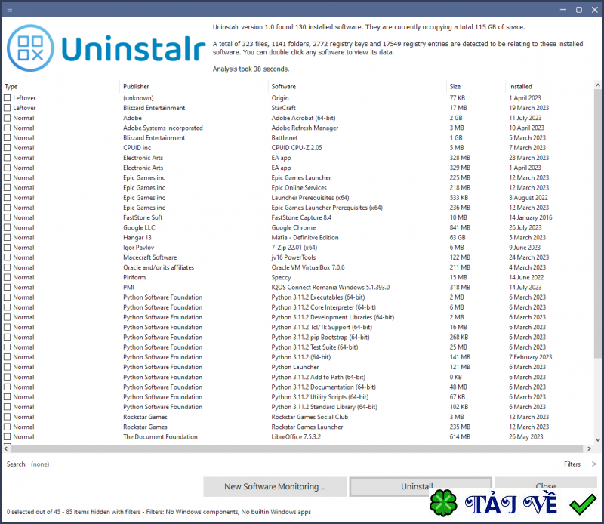Screen dimensions: 604x524
Task: Sort the list by the Installed column
Action: pos(521,85)
